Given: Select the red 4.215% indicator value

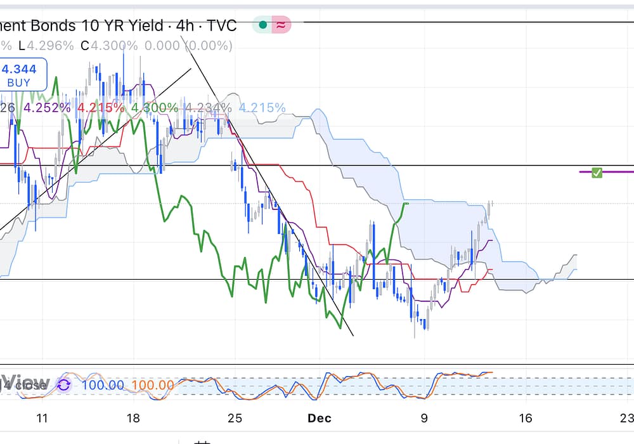Looking at the screenshot, I should pyautogui.click(x=100, y=108).
